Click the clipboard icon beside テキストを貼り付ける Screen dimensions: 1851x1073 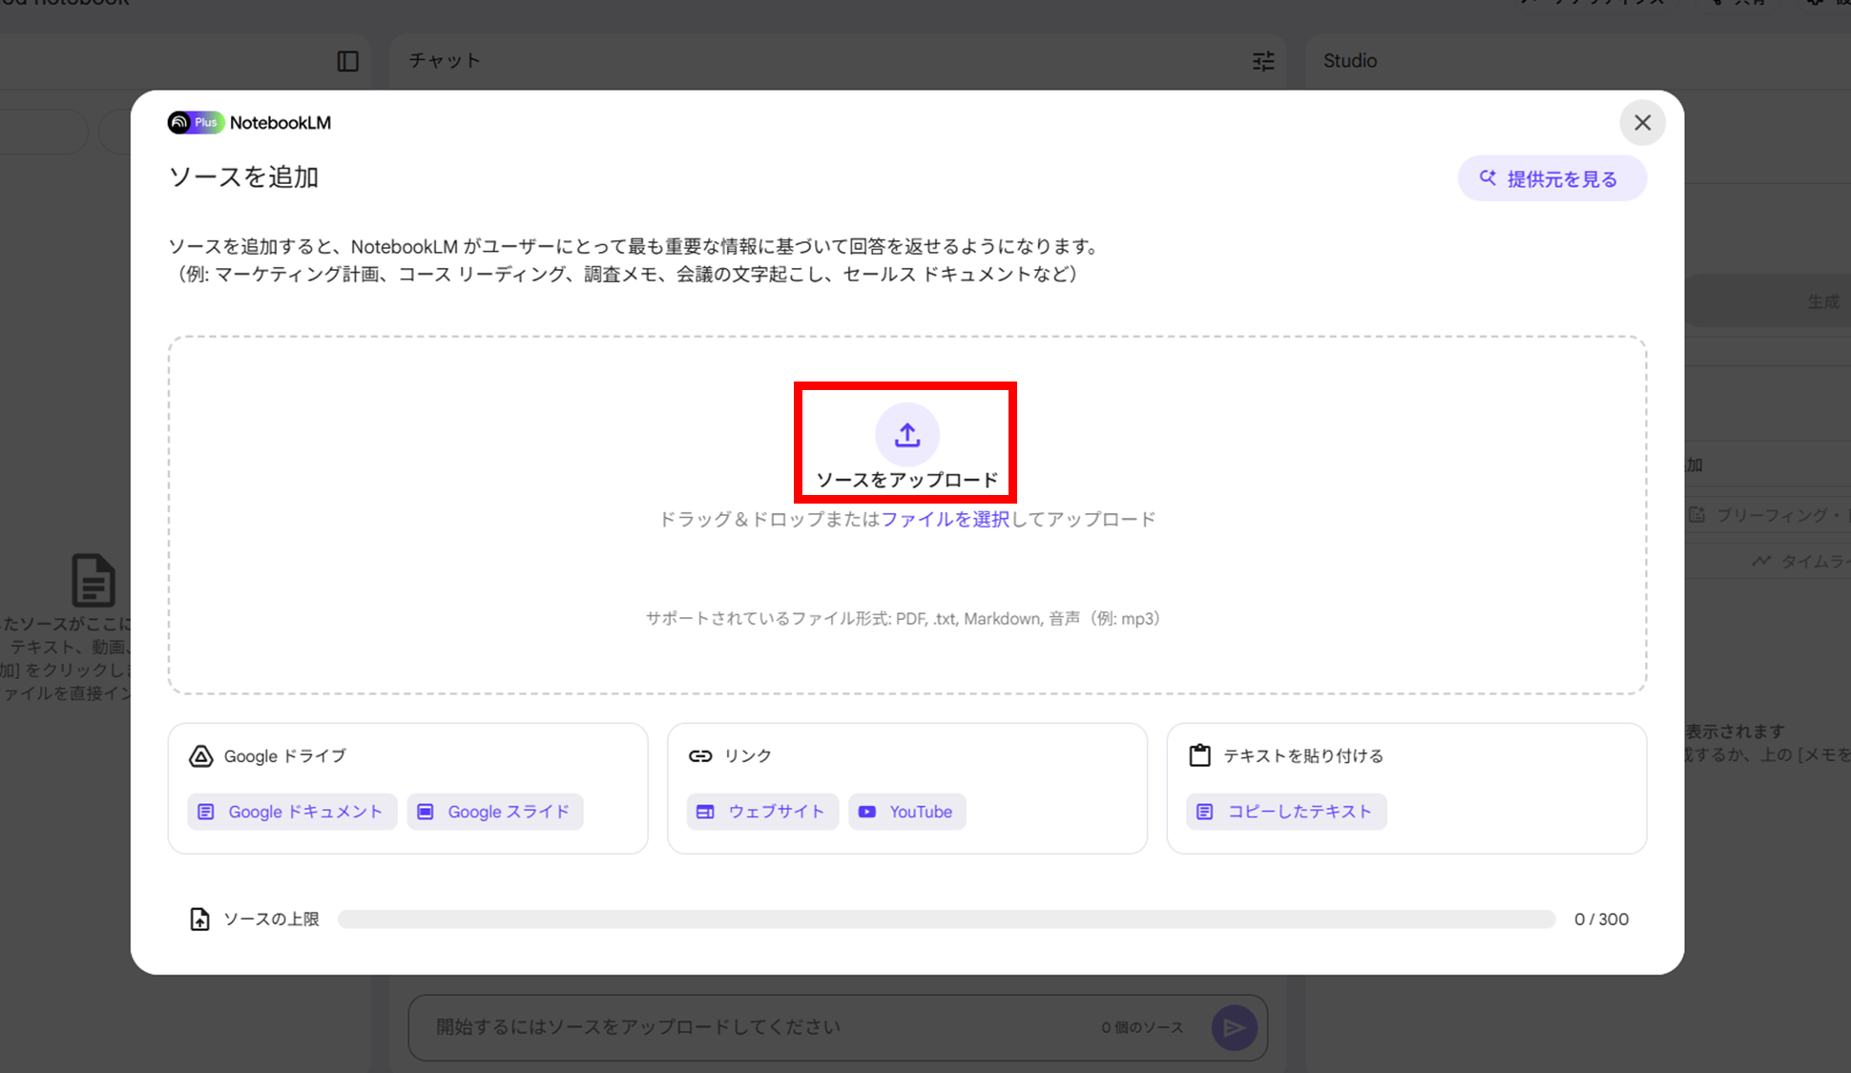(x=1199, y=755)
